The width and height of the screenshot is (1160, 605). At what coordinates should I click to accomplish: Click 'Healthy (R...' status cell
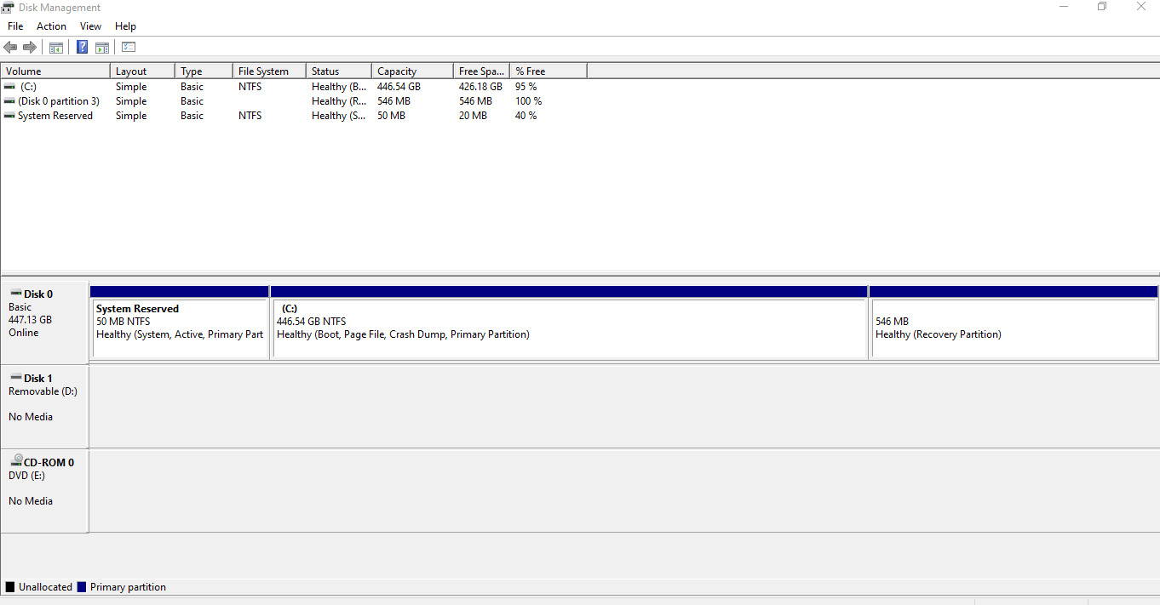click(x=339, y=101)
